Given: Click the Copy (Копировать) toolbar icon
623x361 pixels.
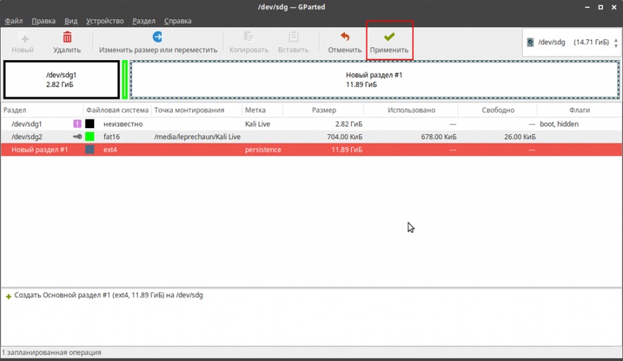Looking at the screenshot, I should (249, 37).
